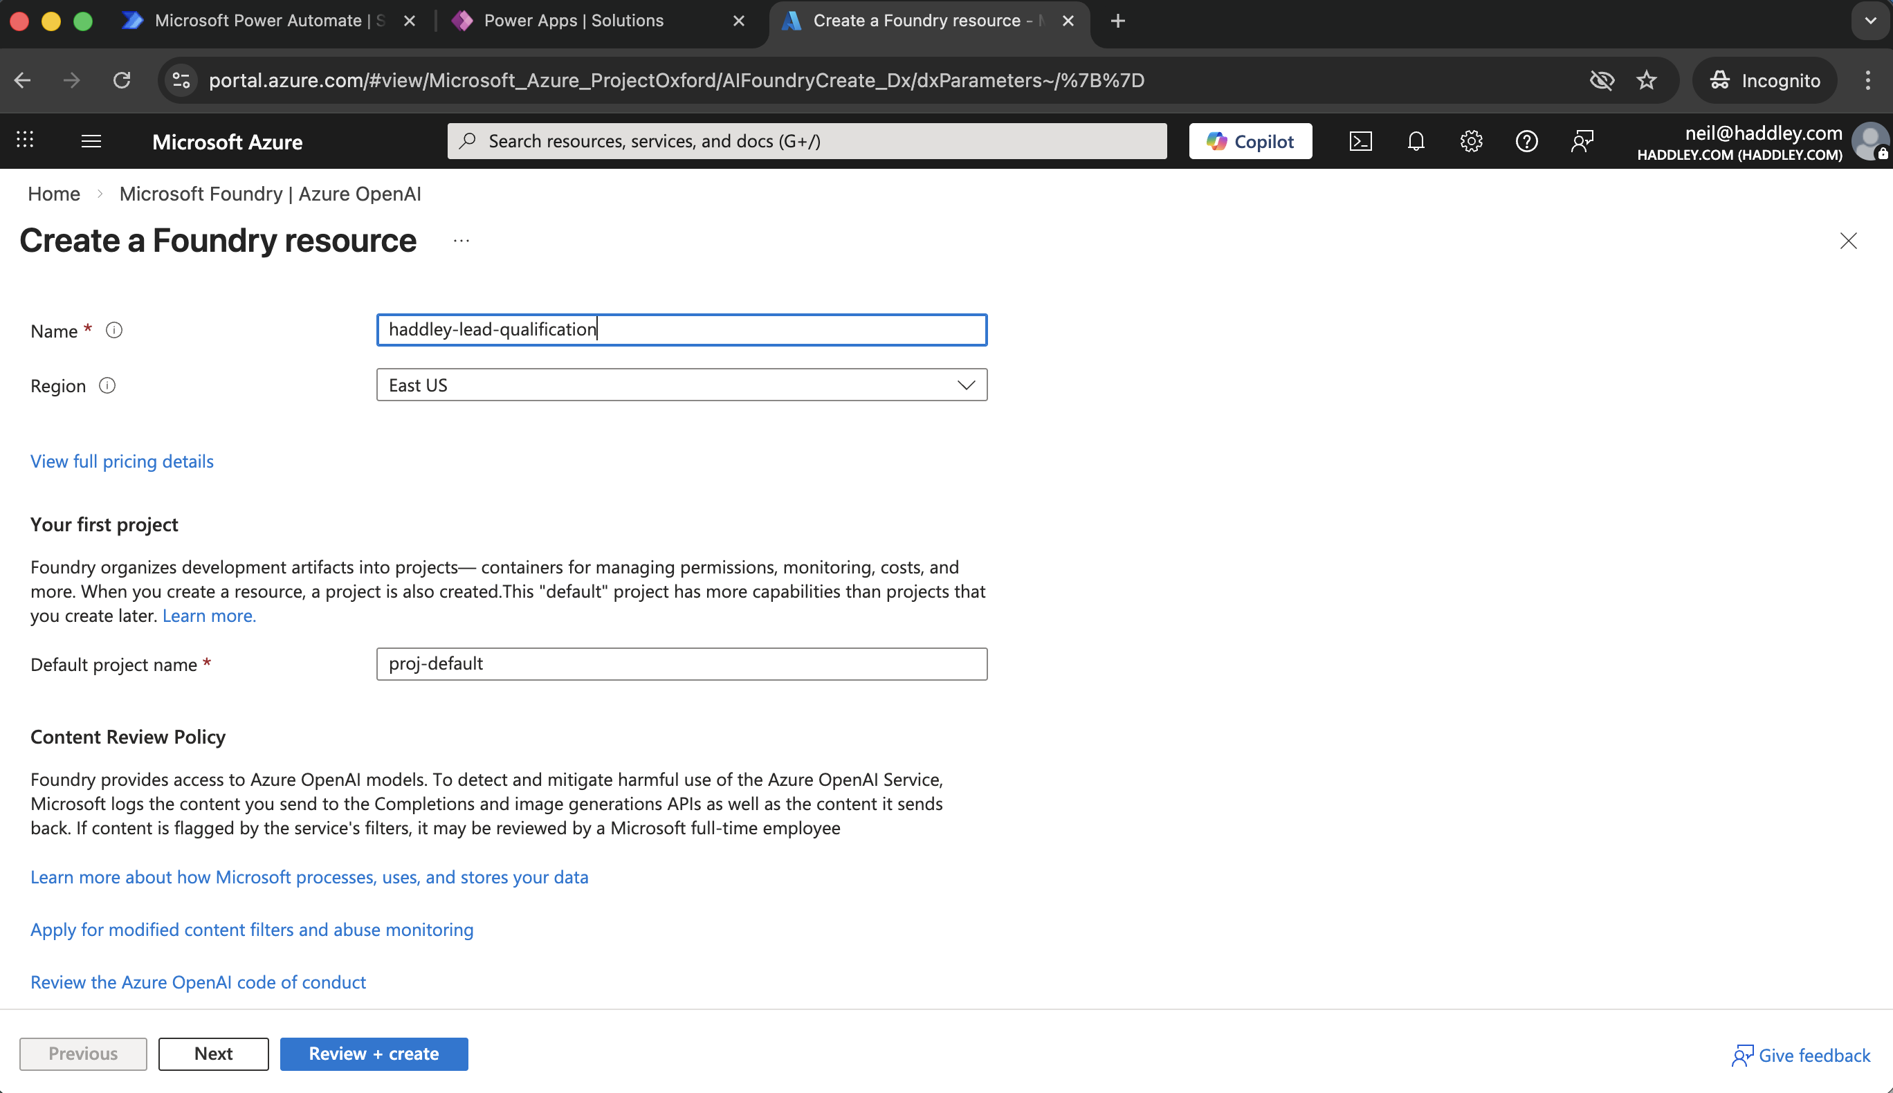The width and height of the screenshot is (1893, 1093).
Task: Review the Azure OpenAI code of conduct
Action: pyautogui.click(x=197, y=981)
